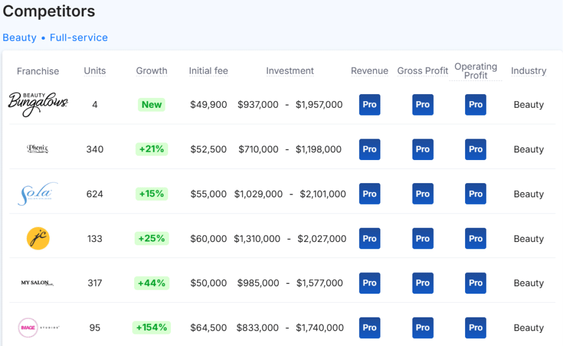This screenshot has width=563, height=346.
Task: Sort by the Initial fee column header
Action: 208,71
